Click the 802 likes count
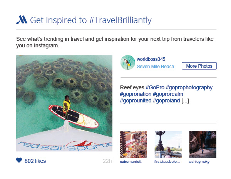231x179 pixels. [35, 161]
